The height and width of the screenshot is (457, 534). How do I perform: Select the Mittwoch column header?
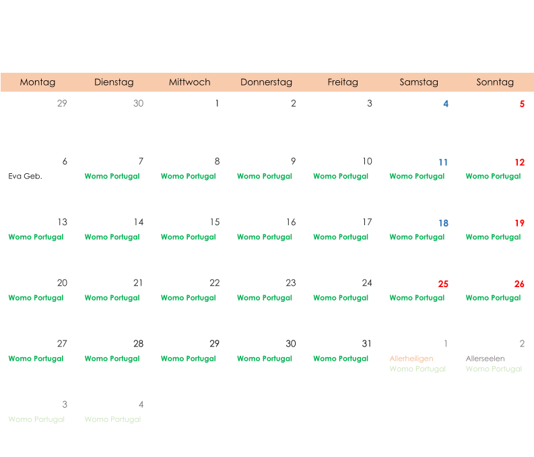pos(189,82)
